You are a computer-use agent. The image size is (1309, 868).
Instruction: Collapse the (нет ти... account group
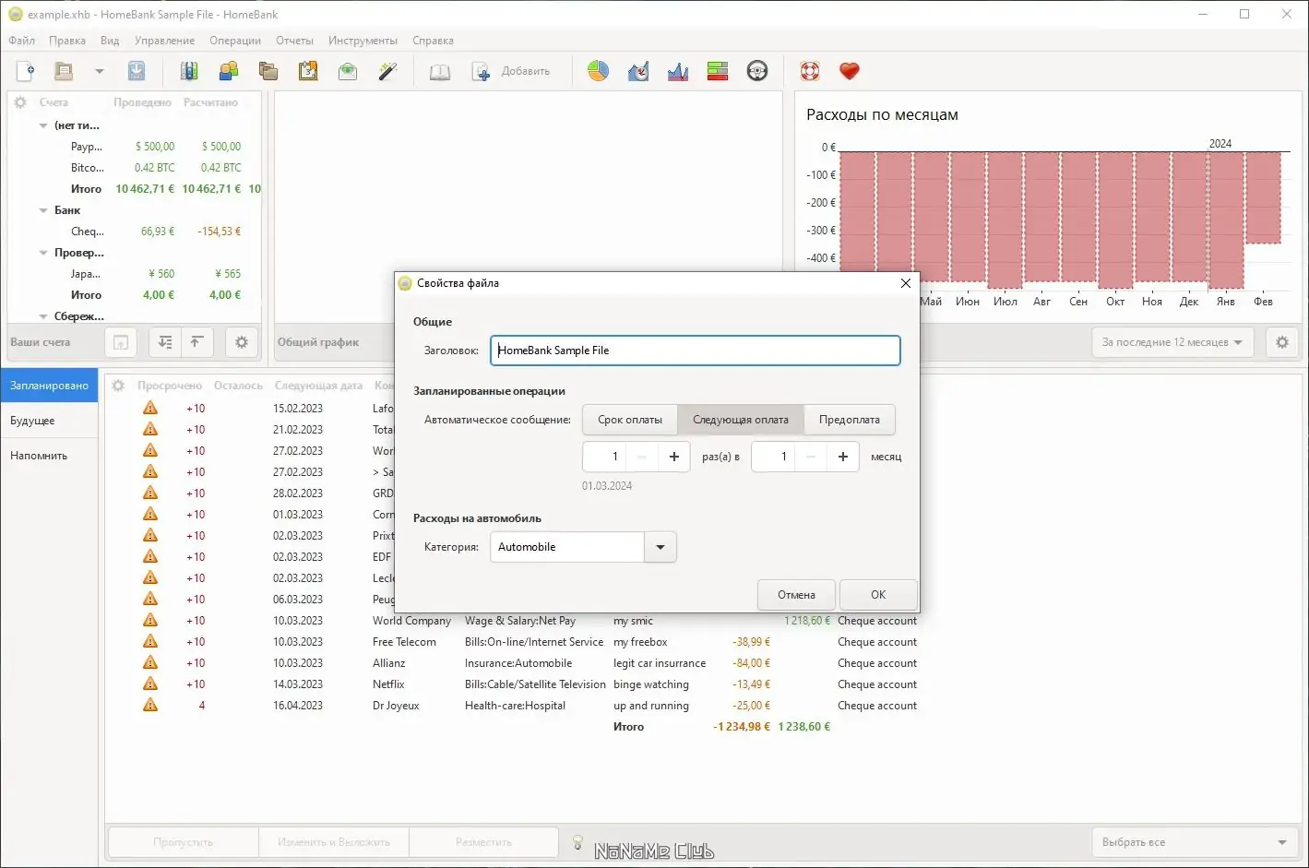(43, 125)
